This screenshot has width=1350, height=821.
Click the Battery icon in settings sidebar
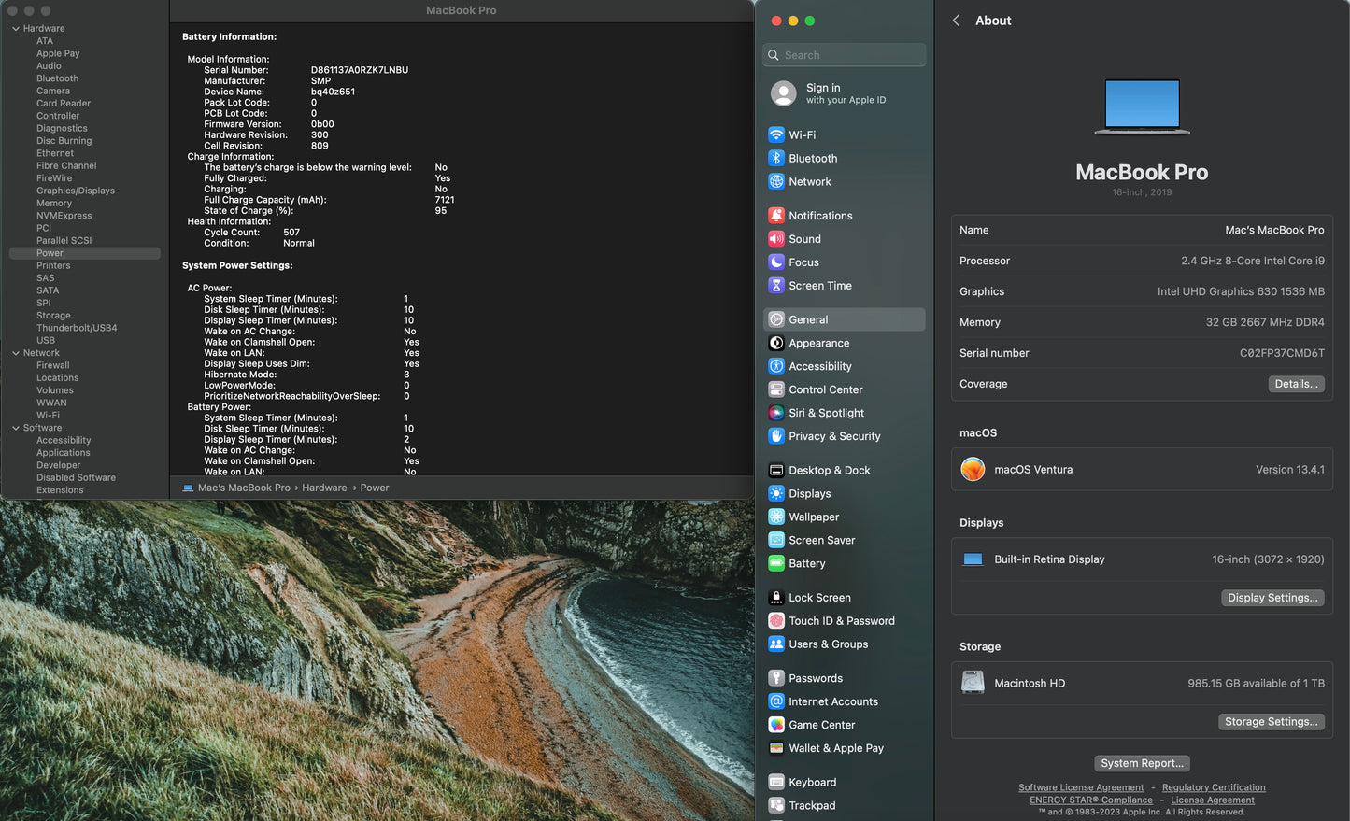tap(776, 563)
